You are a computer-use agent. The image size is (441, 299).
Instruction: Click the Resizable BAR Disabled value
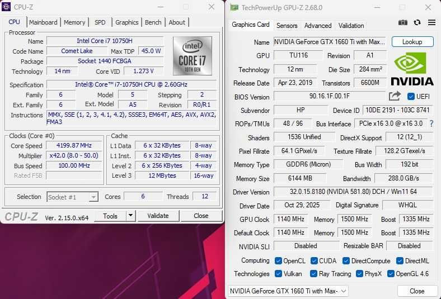click(x=409, y=246)
